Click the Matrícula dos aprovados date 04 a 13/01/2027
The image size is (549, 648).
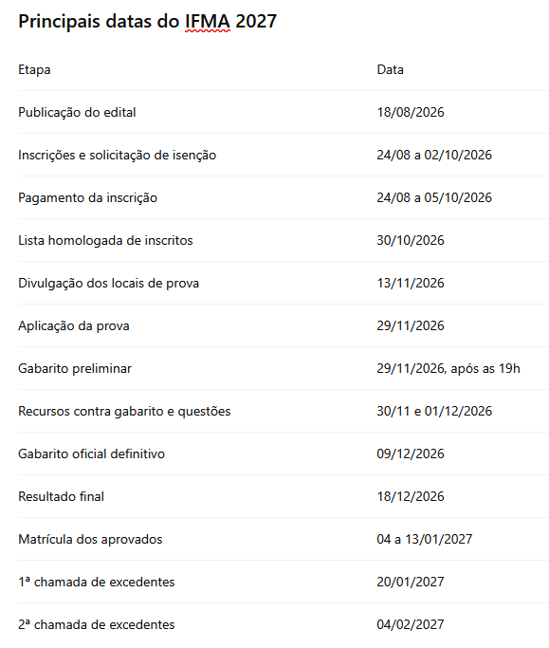coord(424,539)
